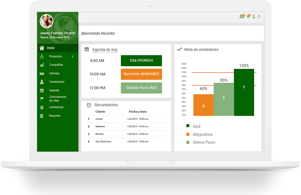Click the Inicio home icon in sidebar
301x195 pixels.
click(42, 48)
